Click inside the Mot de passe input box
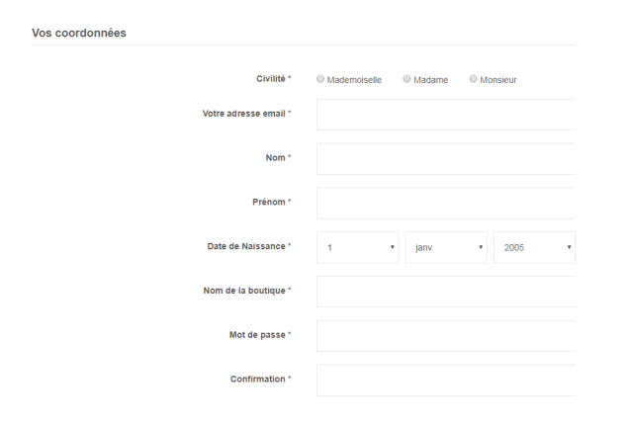Screen dimensions: 632x428 coord(446,336)
